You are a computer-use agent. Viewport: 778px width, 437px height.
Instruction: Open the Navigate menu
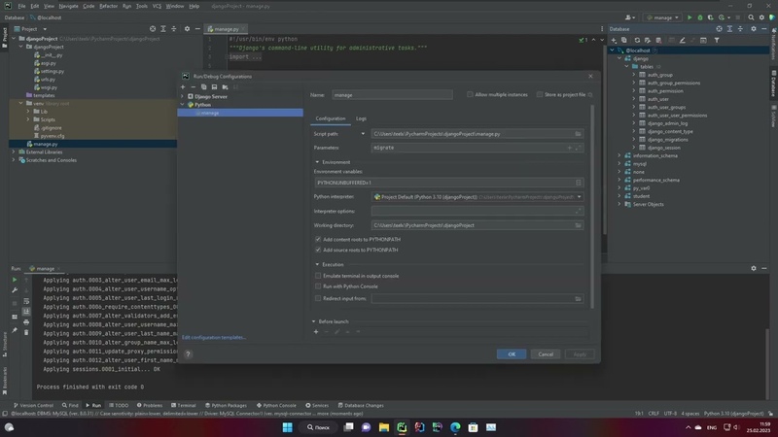68,6
